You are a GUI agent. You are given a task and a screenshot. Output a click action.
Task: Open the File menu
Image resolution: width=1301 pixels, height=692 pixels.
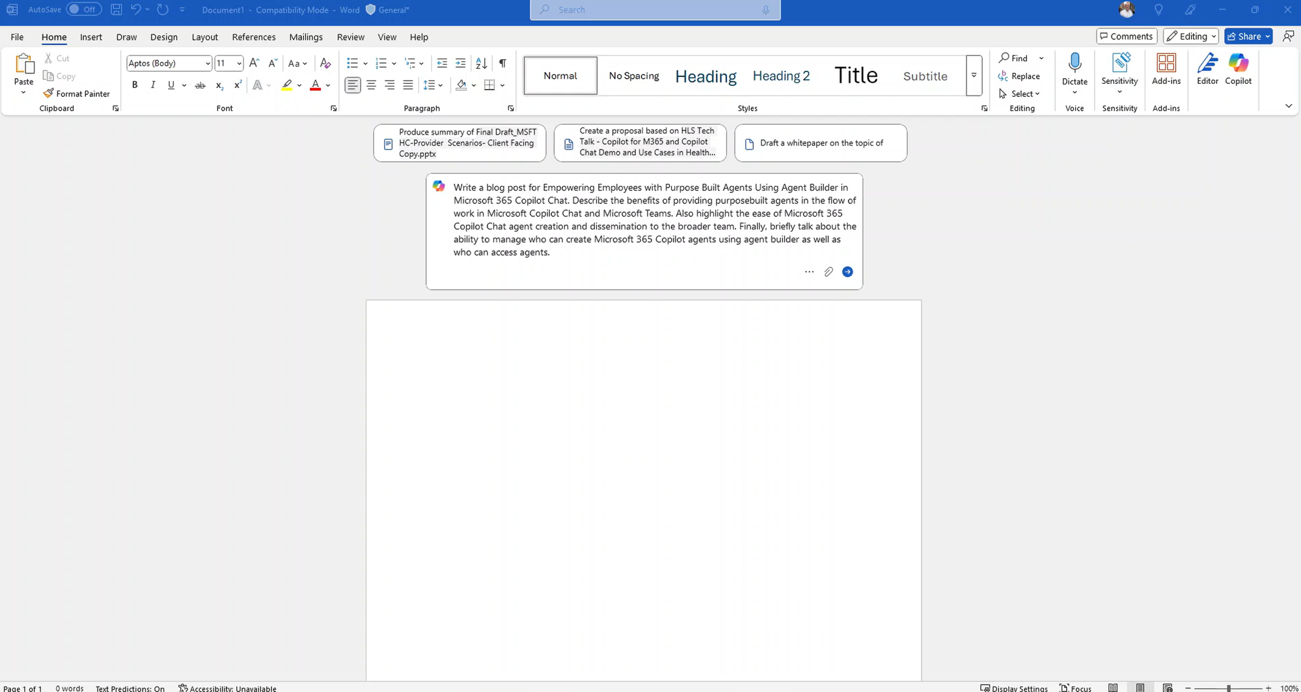(17, 37)
